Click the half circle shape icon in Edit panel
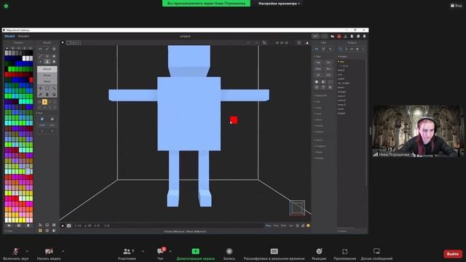466x262 pixels. (x=323, y=82)
